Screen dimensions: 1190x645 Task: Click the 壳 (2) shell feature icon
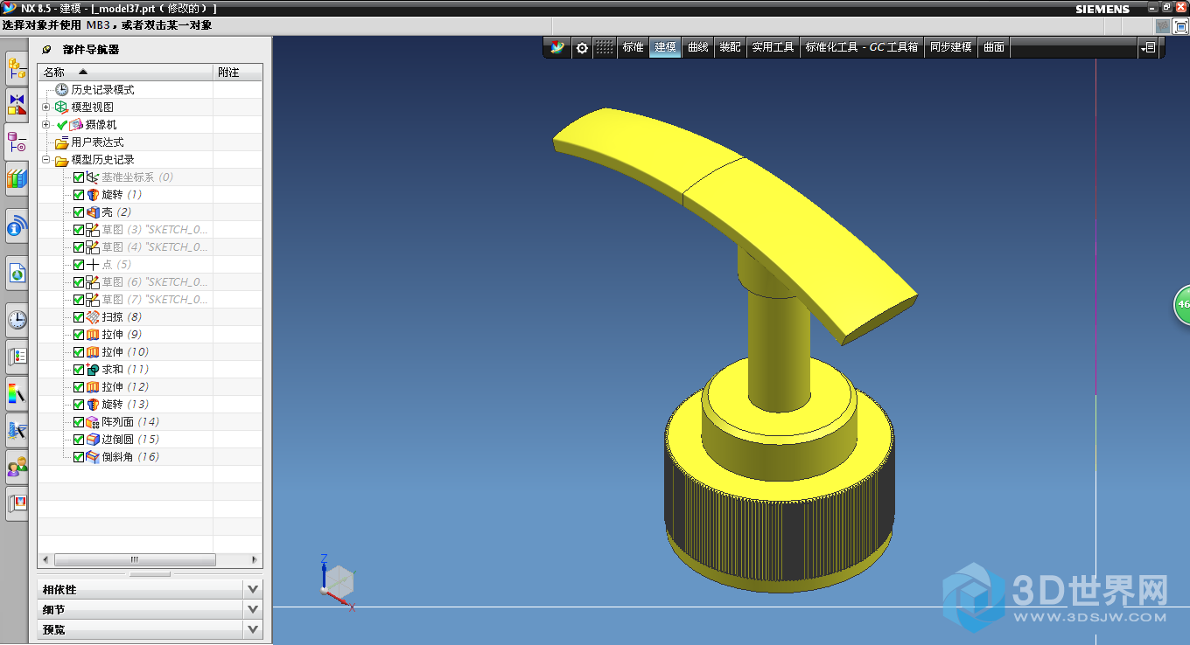point(93,212)
